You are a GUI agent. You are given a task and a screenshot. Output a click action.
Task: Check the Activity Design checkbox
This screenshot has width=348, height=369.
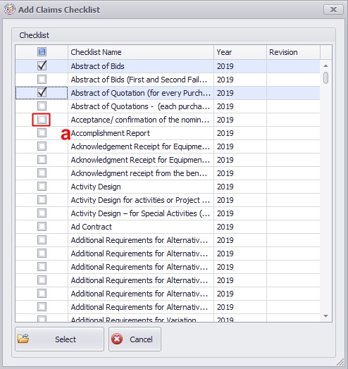click(42, 187)
